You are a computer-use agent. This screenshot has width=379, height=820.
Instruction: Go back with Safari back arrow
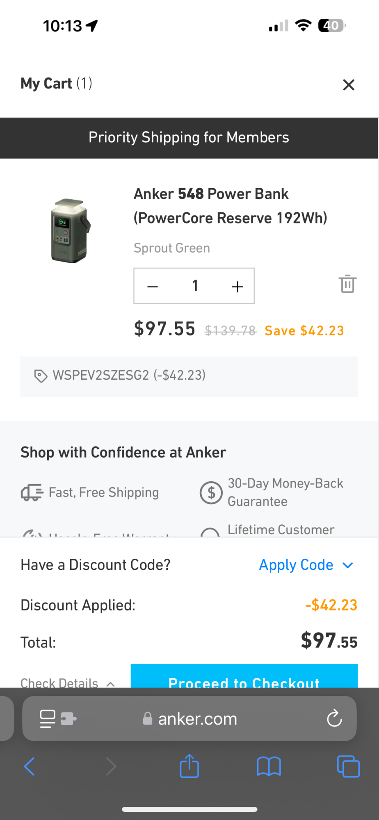coord(29,766)
